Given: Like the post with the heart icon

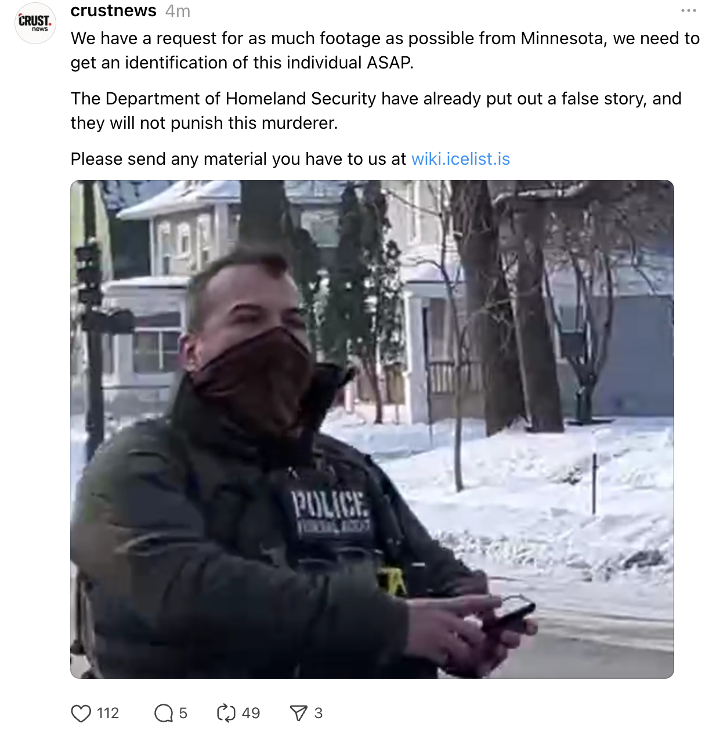Looking at the screenshot, I should (81, 713).
